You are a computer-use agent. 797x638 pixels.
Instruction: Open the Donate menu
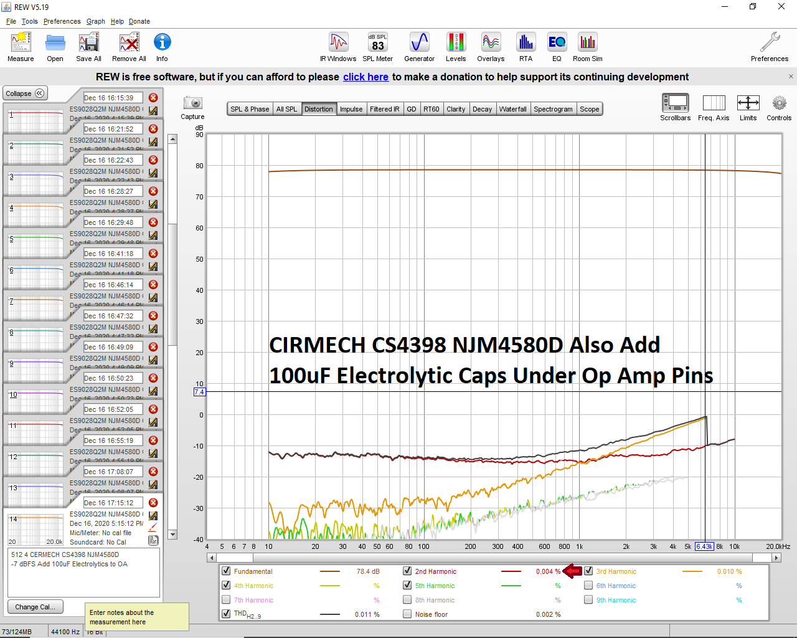pyautogui.click(x=139, y=21)
